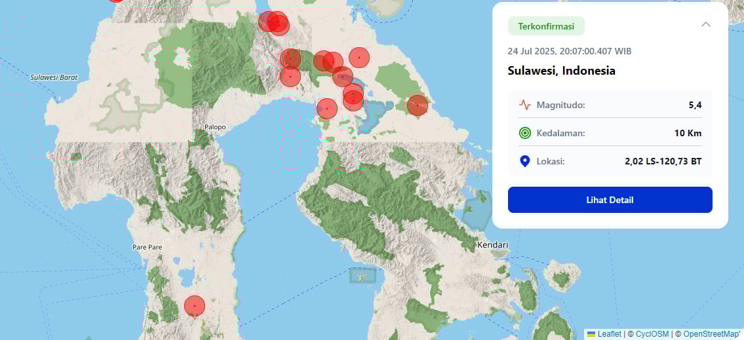The image size is (744, 340).
Task: Click the Magnitudo: label text
Action: tap(561, 105)
